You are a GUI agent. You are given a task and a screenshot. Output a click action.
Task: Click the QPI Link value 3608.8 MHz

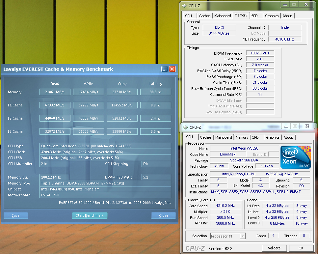click(225, 223)
